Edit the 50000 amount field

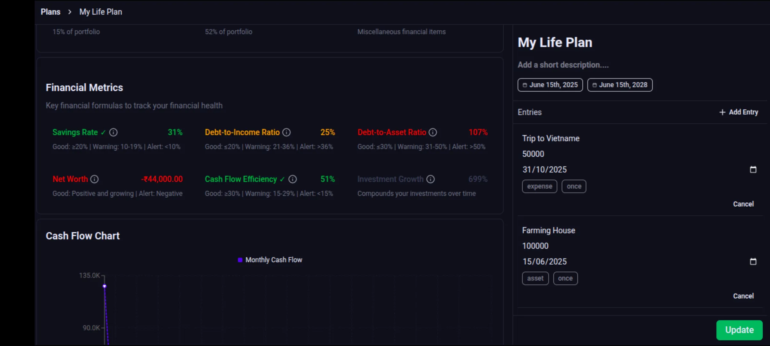point(640,154)
